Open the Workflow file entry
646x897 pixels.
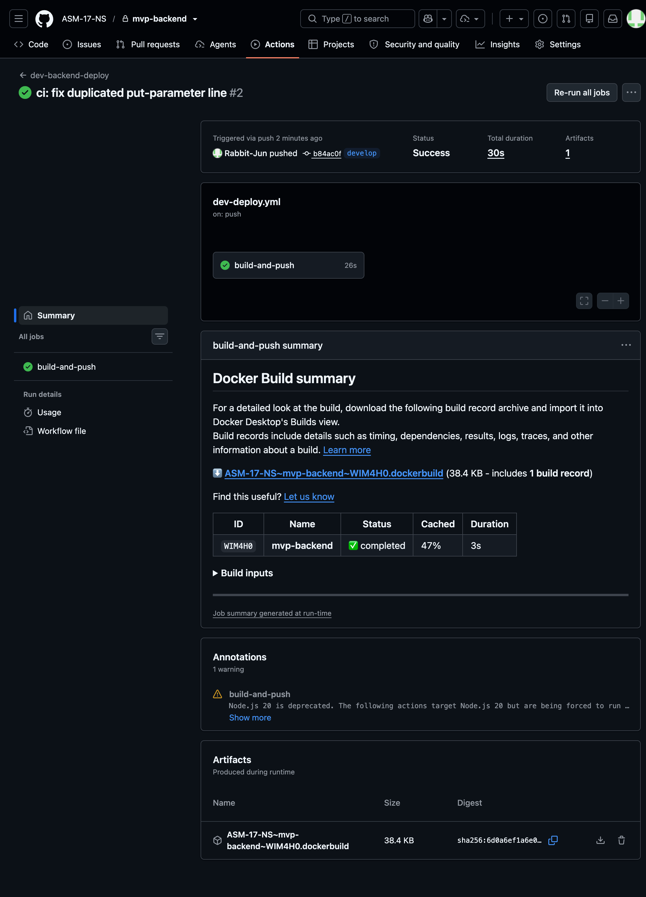pyautogui.click(x=55, y=431)
